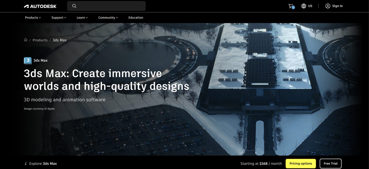Screen dimensions: 369x169
Task: Open the Education menu item
Action: click(x=136, y=18)
